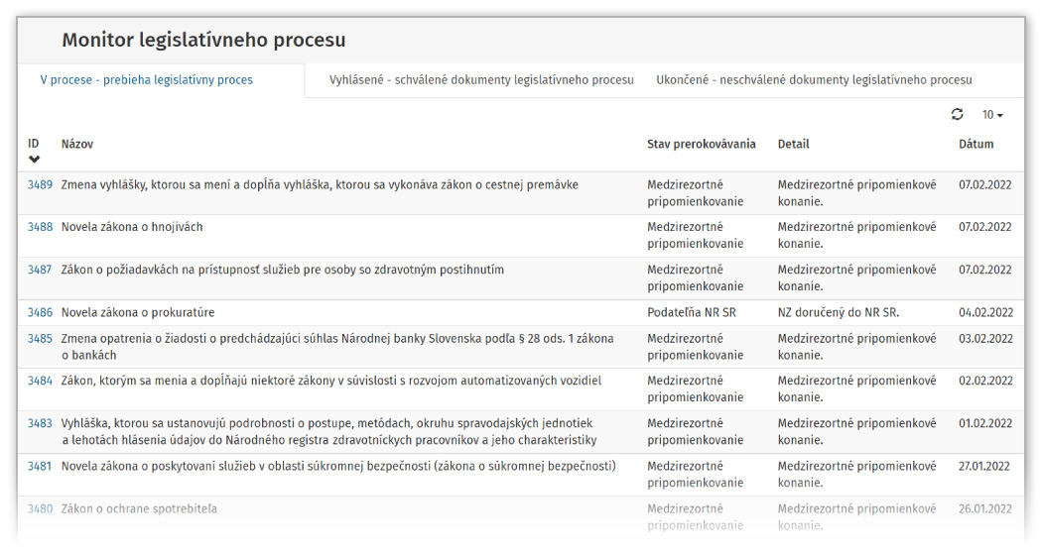The width and height of the screenshot is (1042, 555).
Task: Open document ID 3488 link
Action: coord(40,227)
